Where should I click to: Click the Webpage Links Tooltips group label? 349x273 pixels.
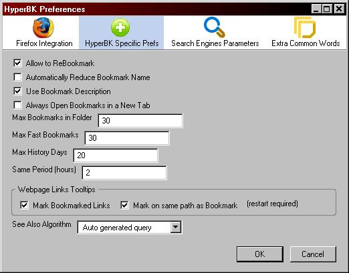[57, 190]
